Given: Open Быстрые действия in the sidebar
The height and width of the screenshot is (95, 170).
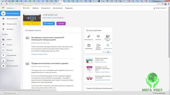Looking at the screenshot, I should [10, 19].
